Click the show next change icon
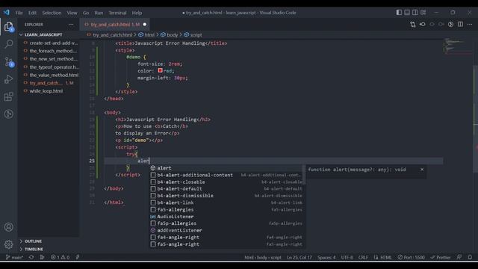 point(441,25)
